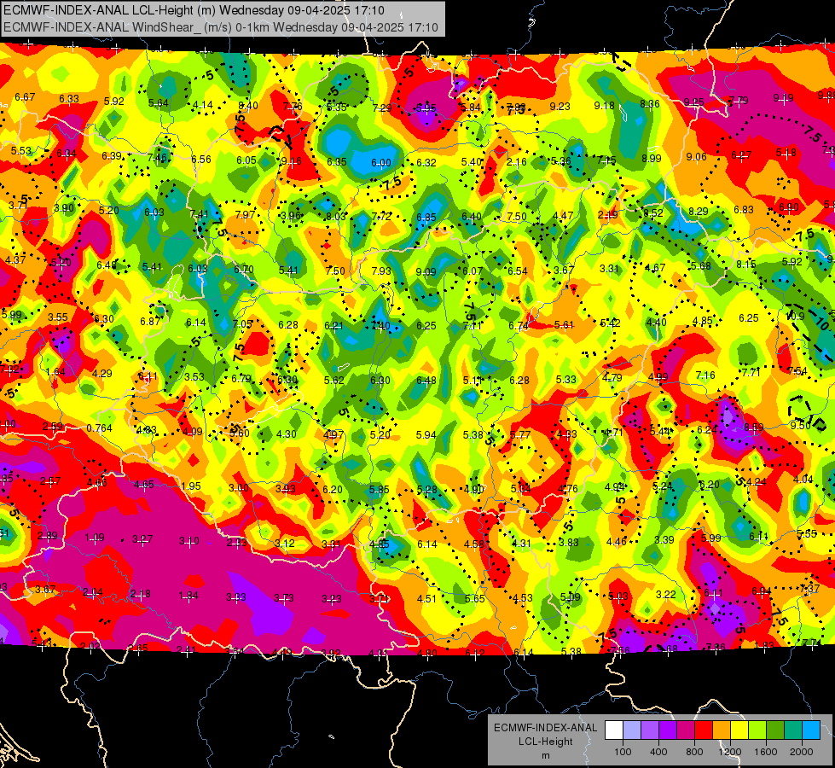Click the wind shear value 8.40
Image resolution: width=835 pixels, height=768 pixels.
pos(248,106)
